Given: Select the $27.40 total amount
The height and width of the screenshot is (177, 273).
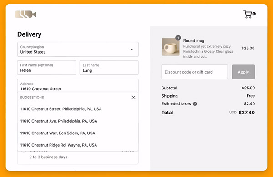Looking at the screenshot, I should point(247,113).
